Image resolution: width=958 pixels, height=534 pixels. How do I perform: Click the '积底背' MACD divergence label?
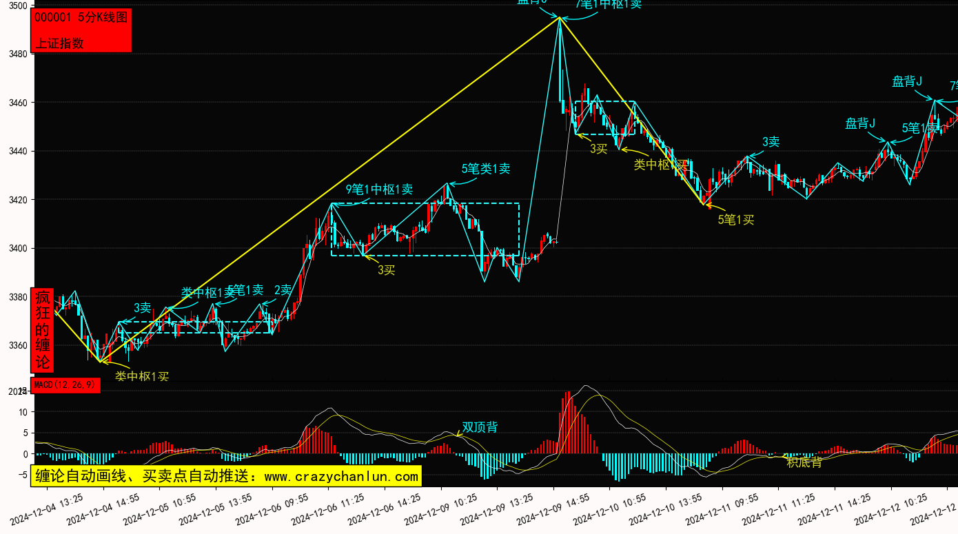click(804, 462)
